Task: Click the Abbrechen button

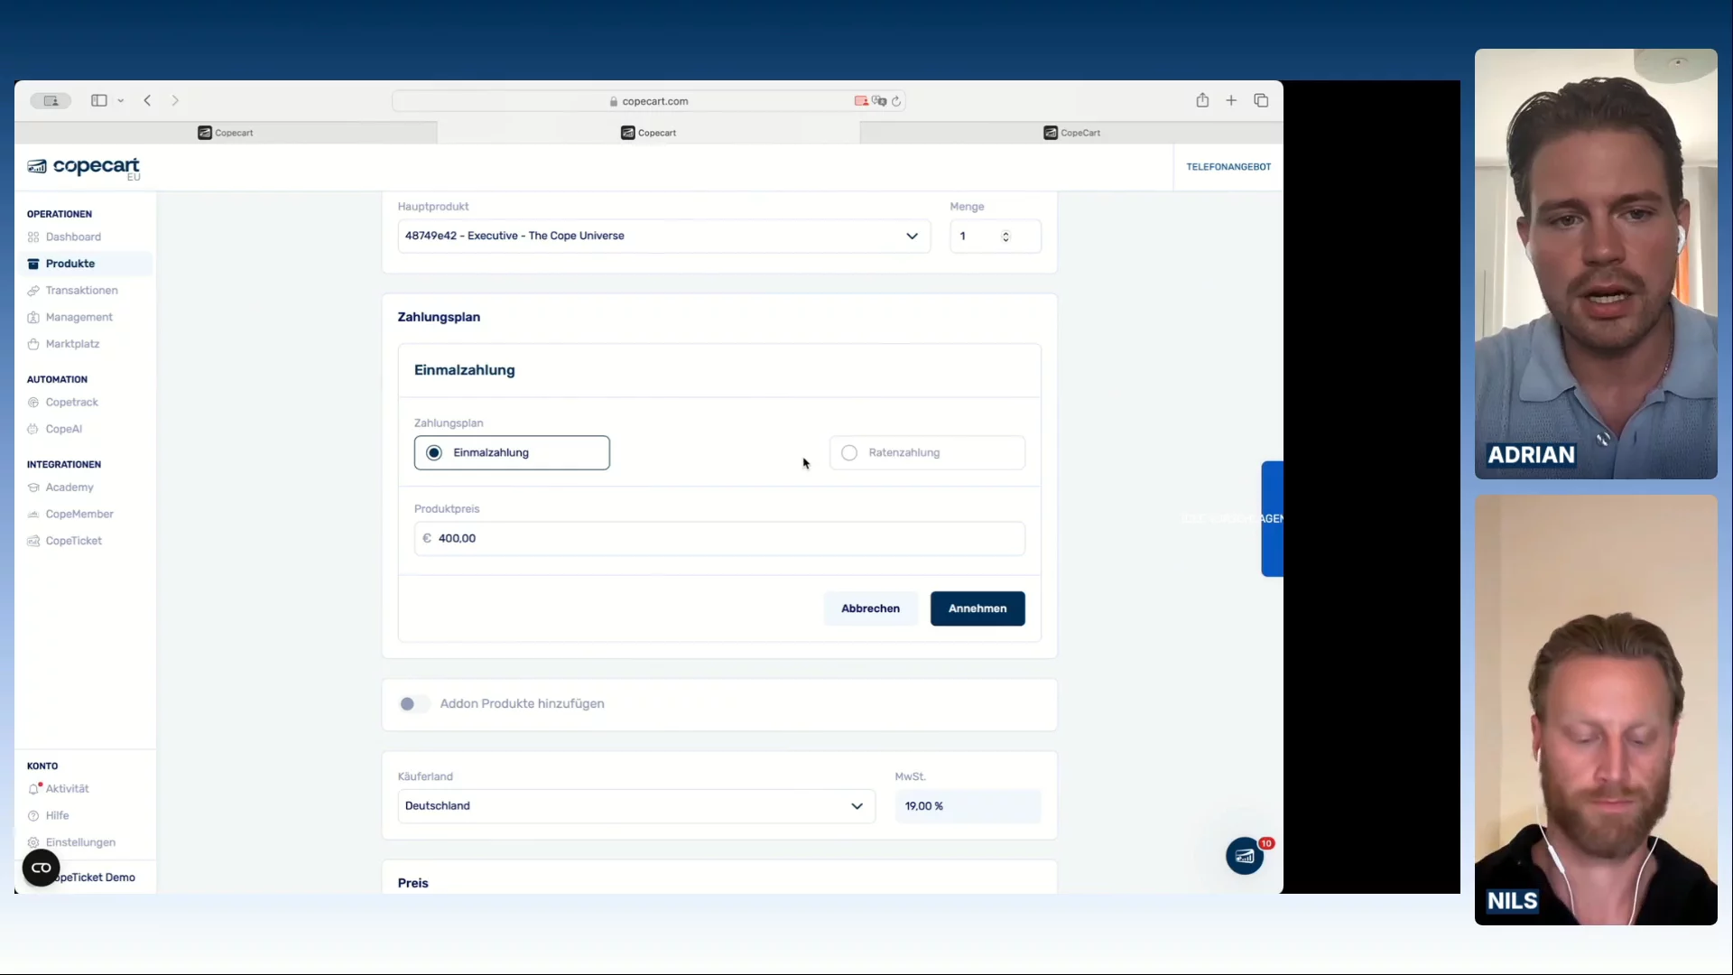Action: point(870,609)
